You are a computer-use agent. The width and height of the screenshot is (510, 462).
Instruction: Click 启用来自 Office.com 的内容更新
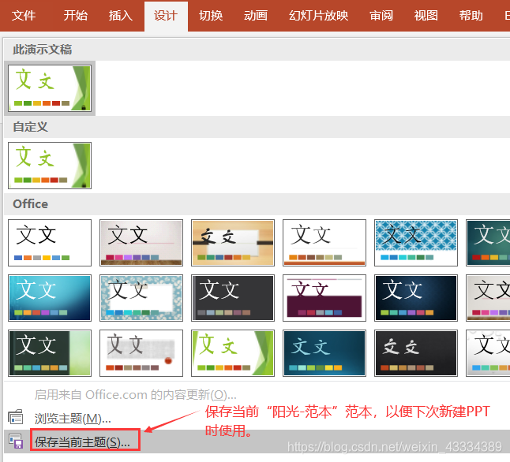pyautogui.click(x=135, y=395)
